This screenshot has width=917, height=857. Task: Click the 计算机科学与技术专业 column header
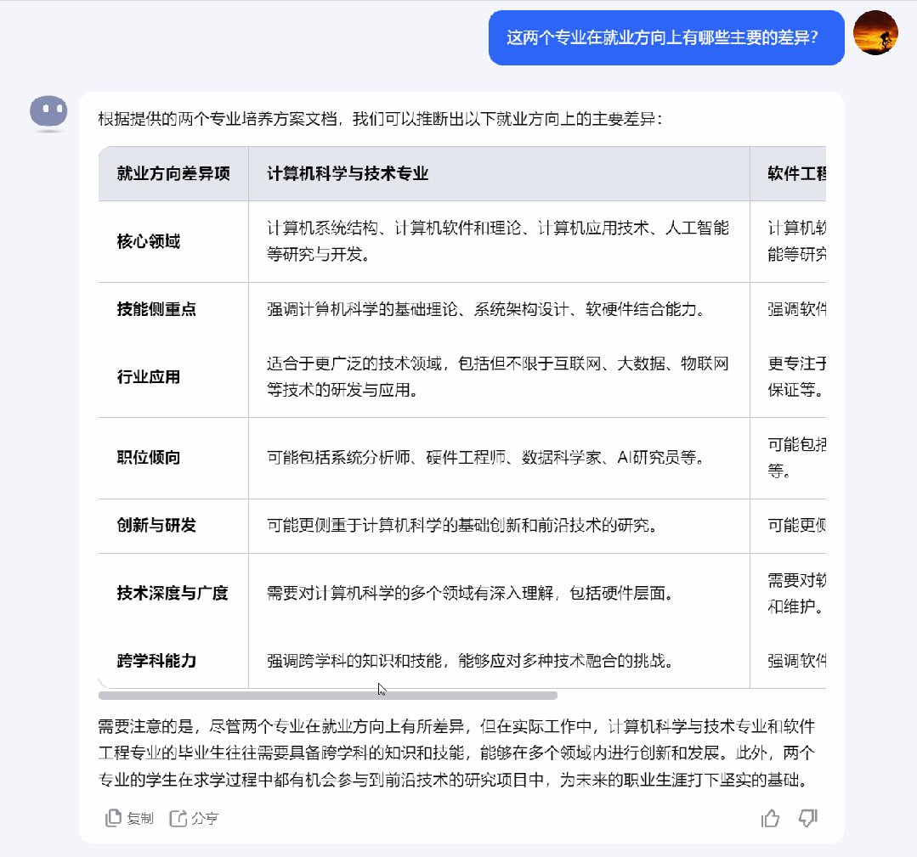(x=499, y=173)
